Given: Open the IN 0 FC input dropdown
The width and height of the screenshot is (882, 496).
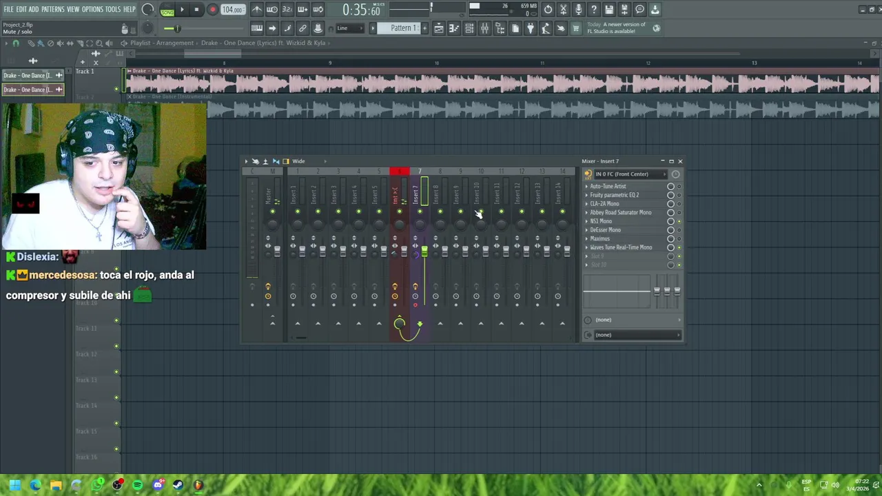Looking at the screenshot, I should click(x=630, y=174).
